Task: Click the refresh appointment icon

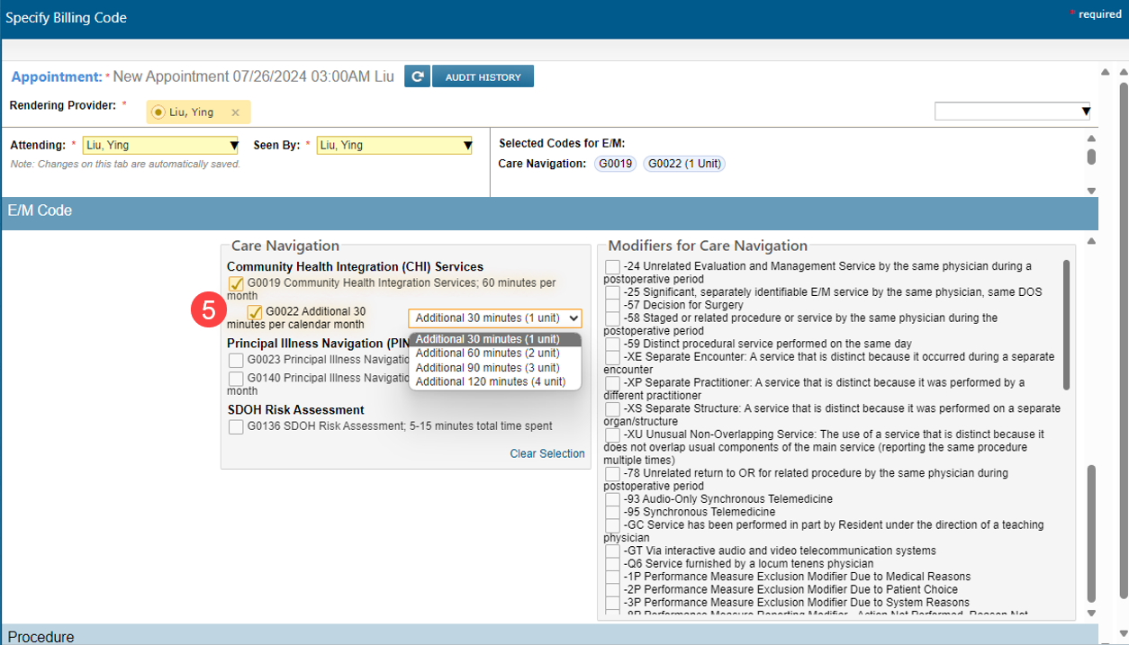Action: (x=416, y=76)
